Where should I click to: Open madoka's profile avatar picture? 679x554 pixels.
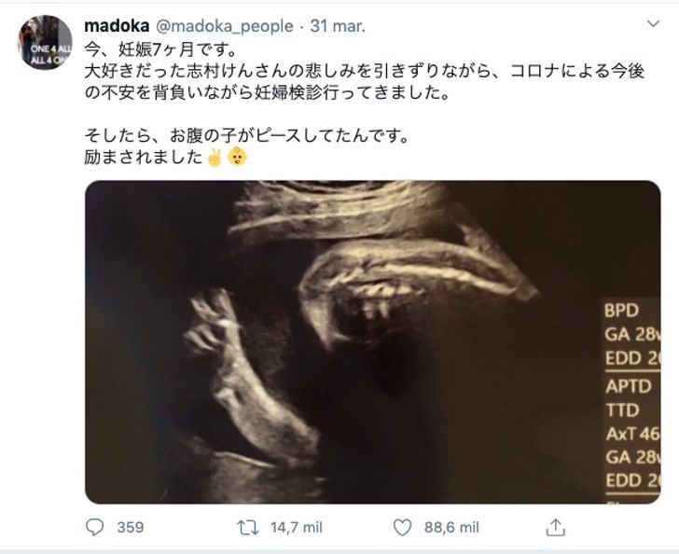[x=45, y=42]
